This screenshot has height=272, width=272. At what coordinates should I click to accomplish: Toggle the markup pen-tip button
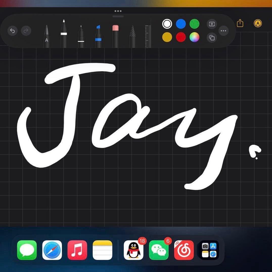click(258, 24)
